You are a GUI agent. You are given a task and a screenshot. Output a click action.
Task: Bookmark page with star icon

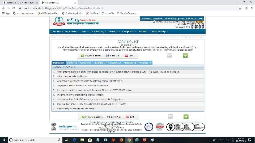click(x=240, y=8)
